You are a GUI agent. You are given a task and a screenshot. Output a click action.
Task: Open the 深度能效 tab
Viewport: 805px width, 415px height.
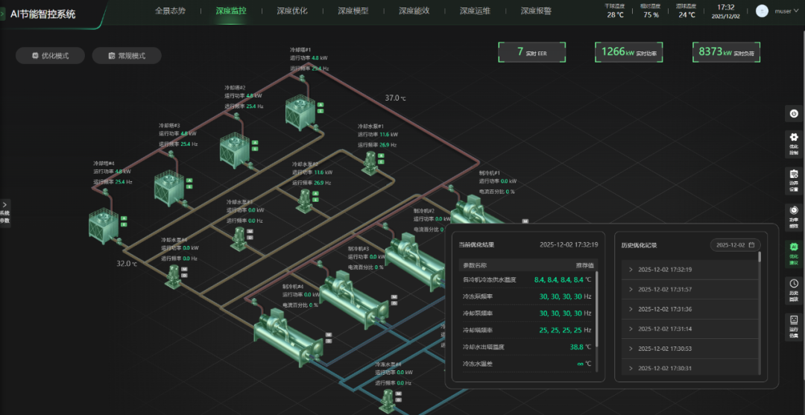click(414, 11)
